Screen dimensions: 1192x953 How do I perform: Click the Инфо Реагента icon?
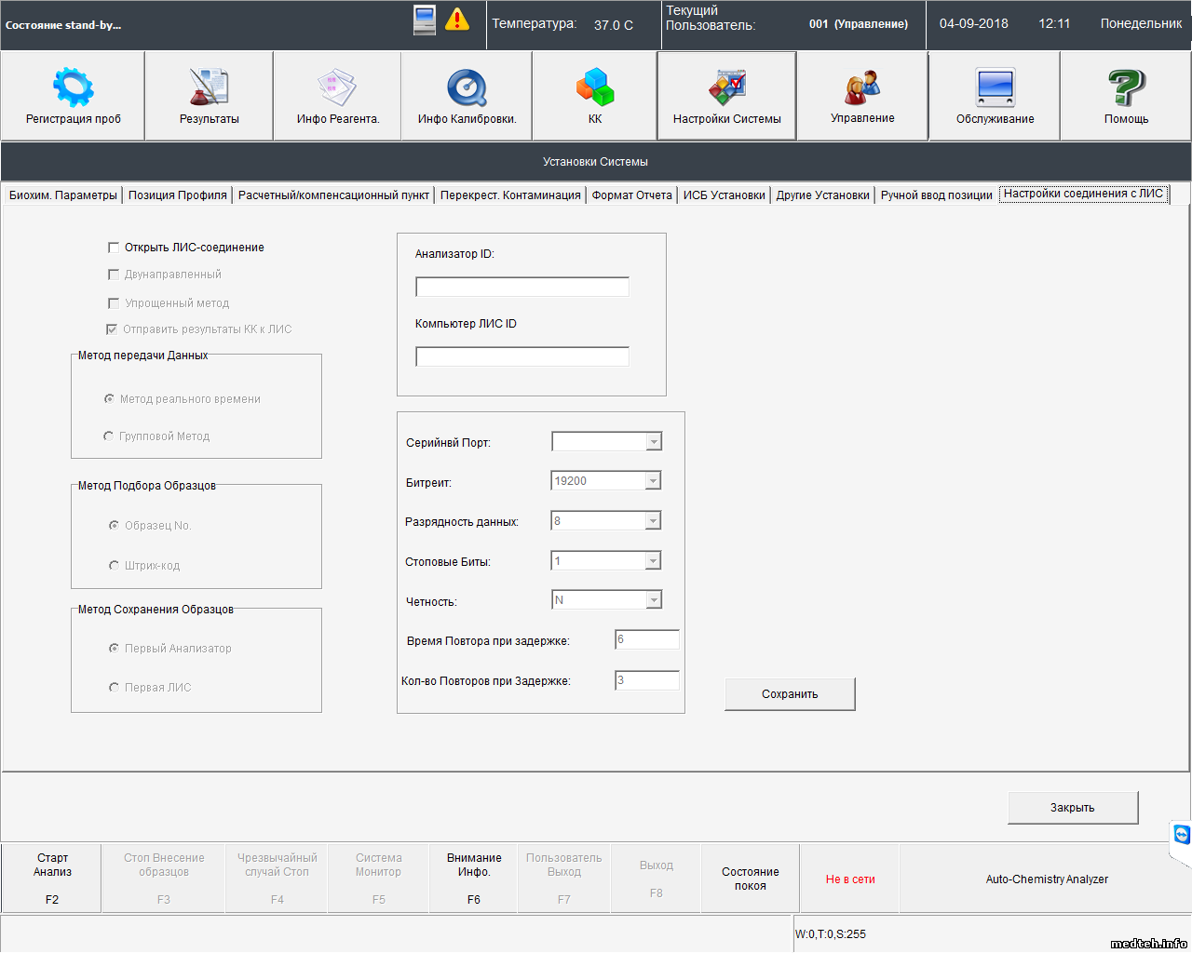tap(337, 87)
